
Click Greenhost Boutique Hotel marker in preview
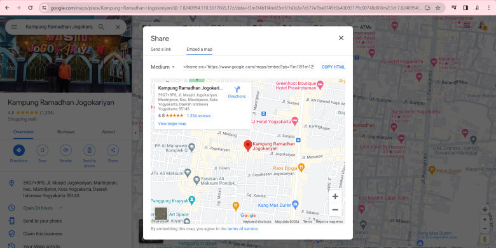[320, 84]
